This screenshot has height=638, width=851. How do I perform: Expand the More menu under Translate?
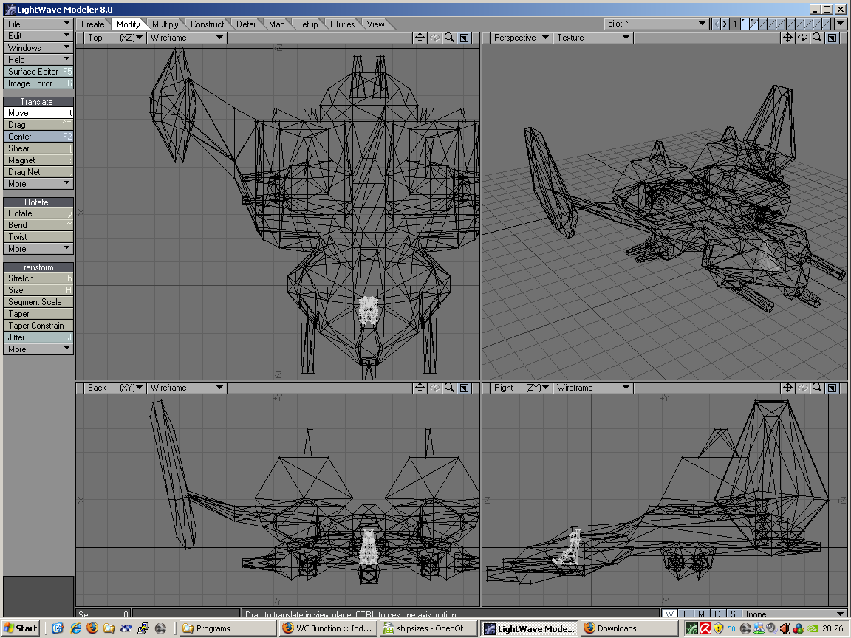pos(38,184)
